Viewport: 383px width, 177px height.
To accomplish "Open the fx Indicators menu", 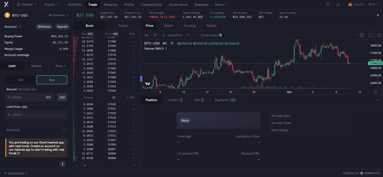I will point(172,35).
